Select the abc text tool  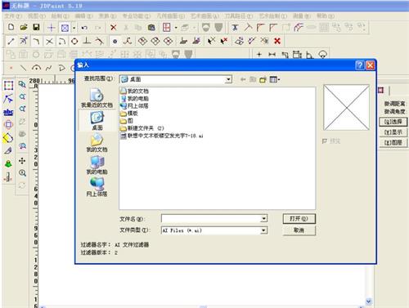(x=8, y=112)
